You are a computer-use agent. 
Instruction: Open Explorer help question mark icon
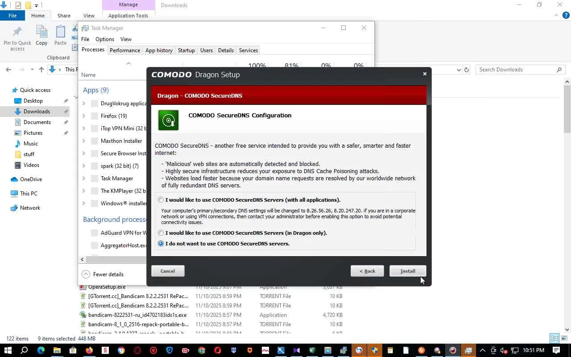point(566,15)
